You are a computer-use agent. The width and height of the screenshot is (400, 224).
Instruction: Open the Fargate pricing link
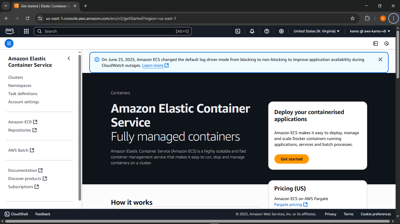288,204
